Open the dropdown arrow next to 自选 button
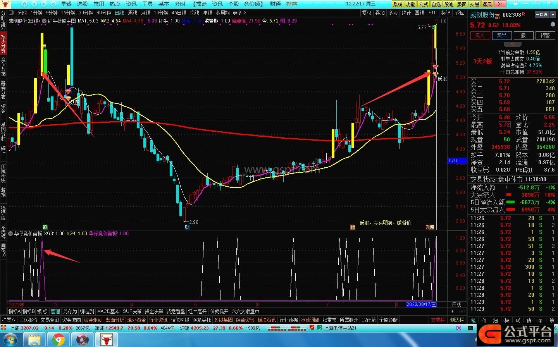Viewport: 558px width, 347px height. point(553,15)
